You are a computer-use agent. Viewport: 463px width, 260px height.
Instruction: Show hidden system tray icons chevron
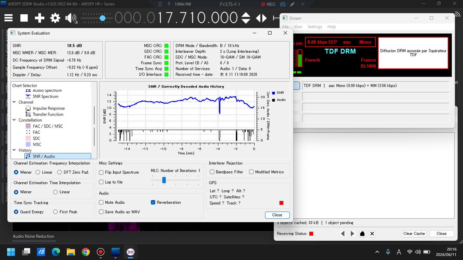377,252
